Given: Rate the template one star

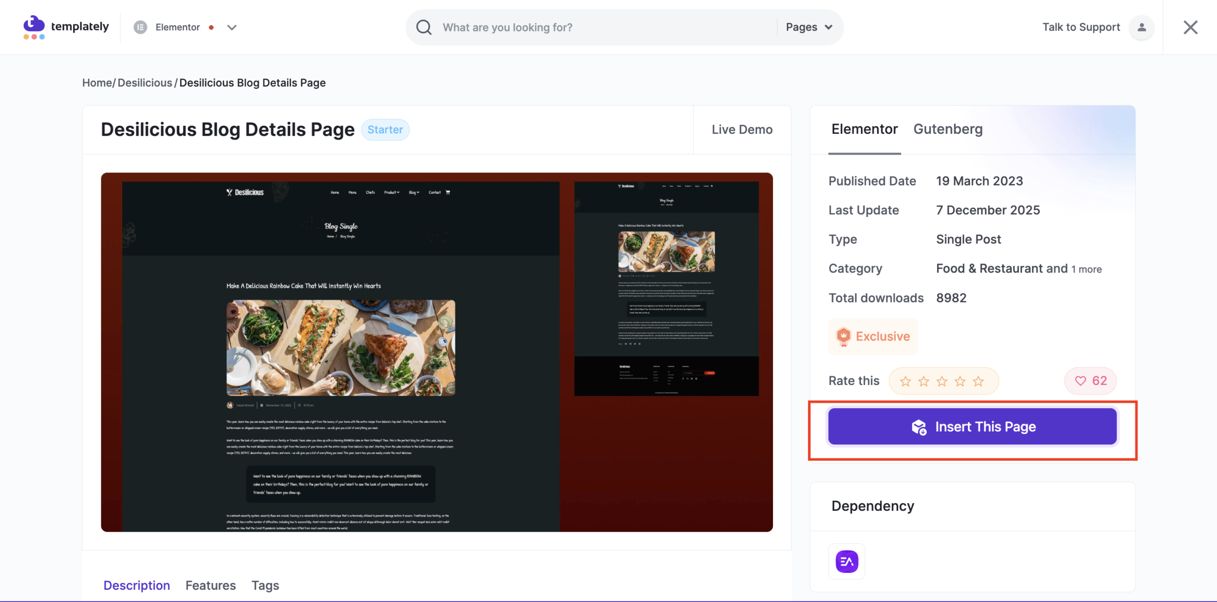Looking at the screenshot, I should [x=906, y=381].
